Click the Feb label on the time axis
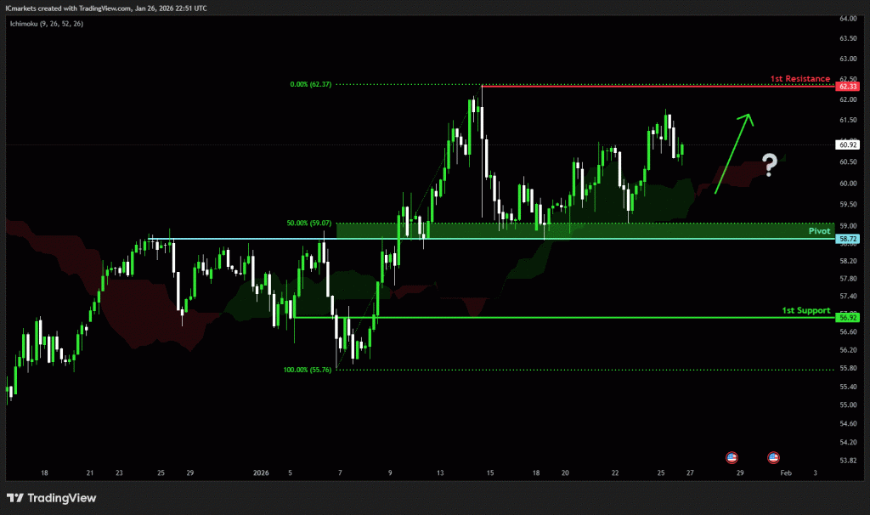Image resolution: width=870 pixels, height=515 pixels. [x=786, y=472]
